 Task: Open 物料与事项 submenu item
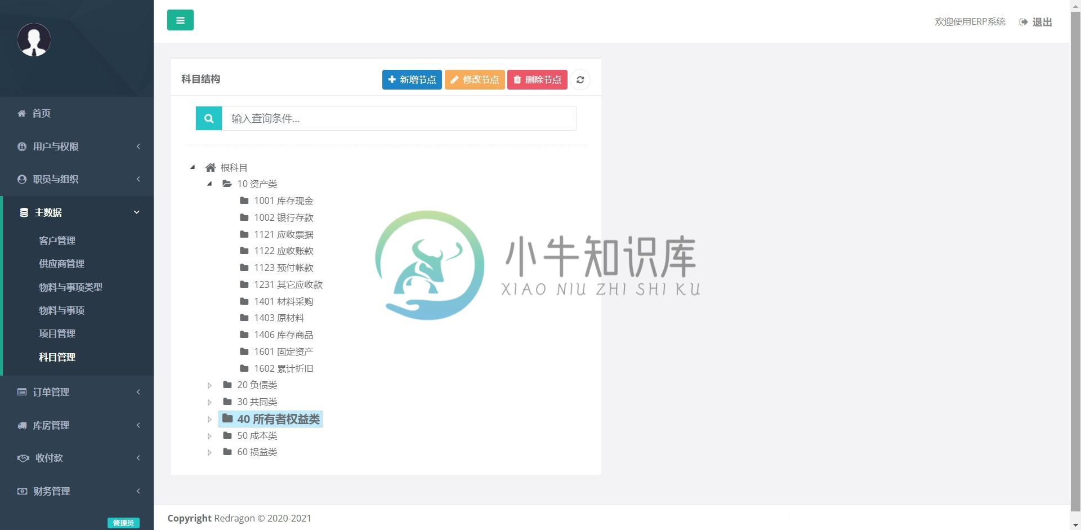coord(61,310)
